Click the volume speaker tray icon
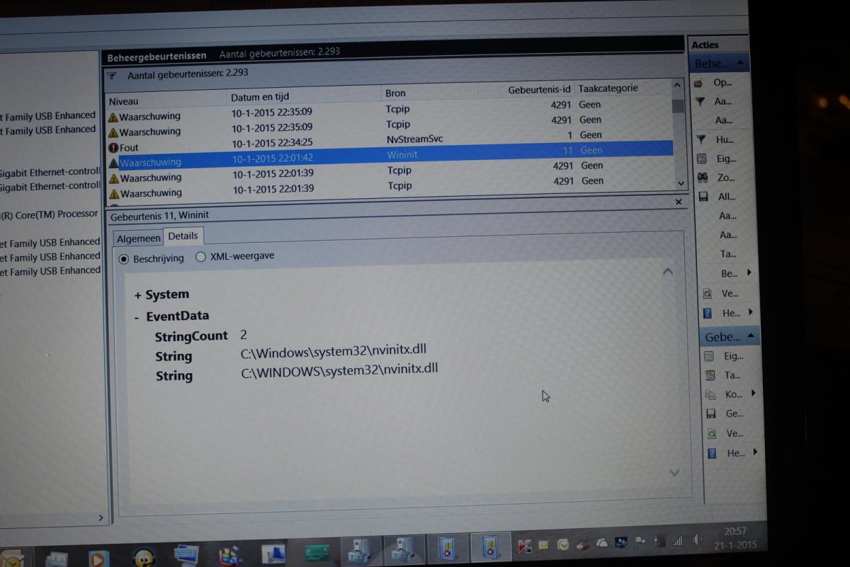Viewport: 850px width, 567px height. pos(697,540)
